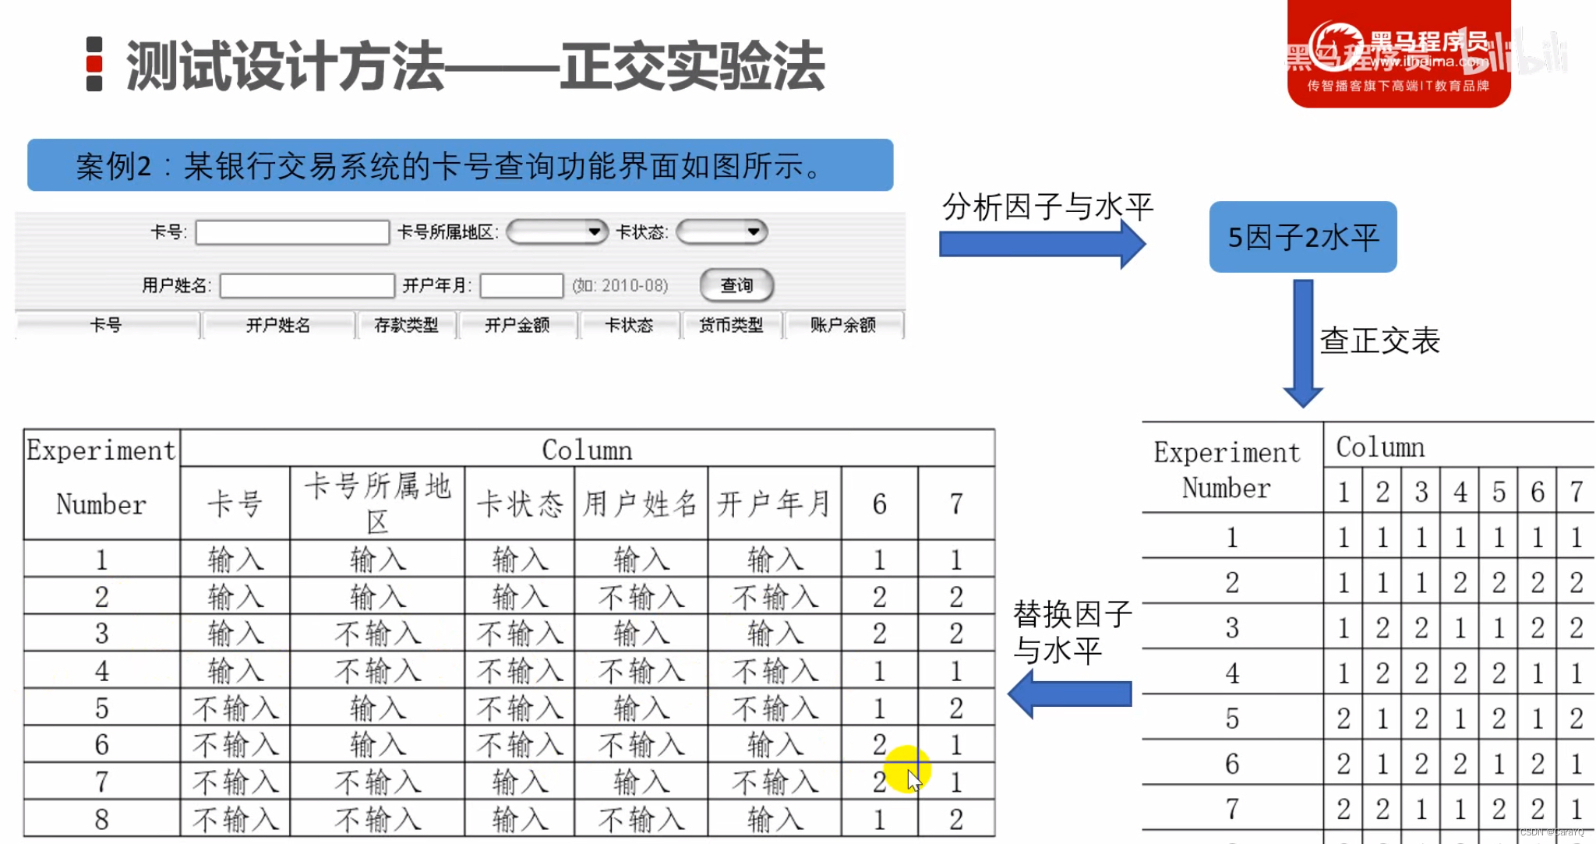Viewport: 1596px width, 844px height.
Task: Click the slide title 测试设计方法——正交实验法
Action: coord(475,66)
